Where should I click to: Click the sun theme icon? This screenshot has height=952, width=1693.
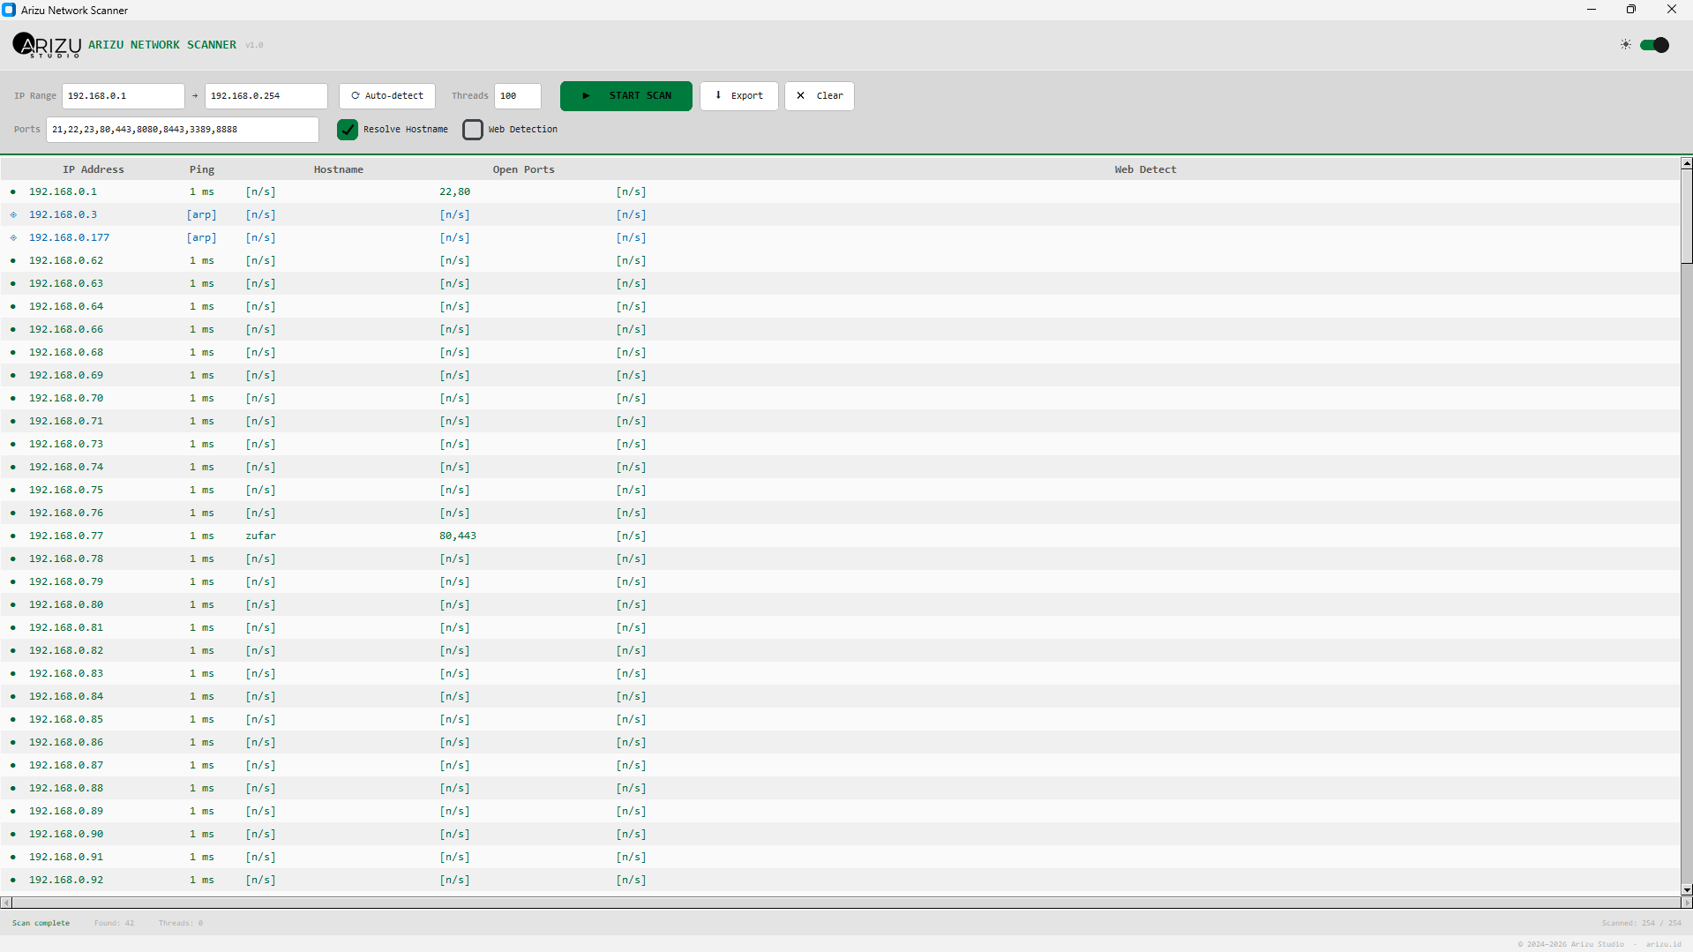coord(1625,45)
